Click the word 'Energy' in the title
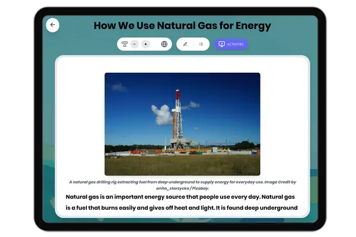356x237 pixels. (x=250, y=25)
